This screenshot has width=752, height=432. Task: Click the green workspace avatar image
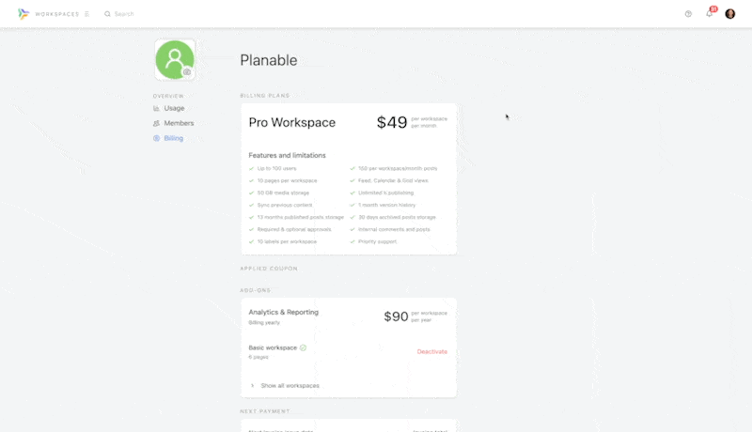tap(173, 58)
